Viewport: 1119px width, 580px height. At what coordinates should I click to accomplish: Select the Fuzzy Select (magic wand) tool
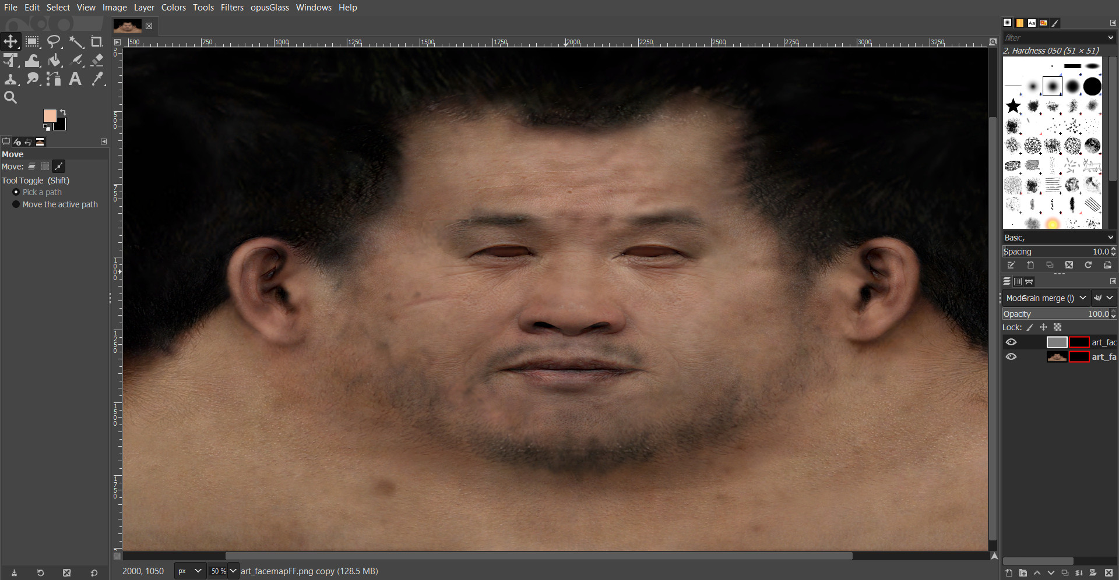pos(76,41)
